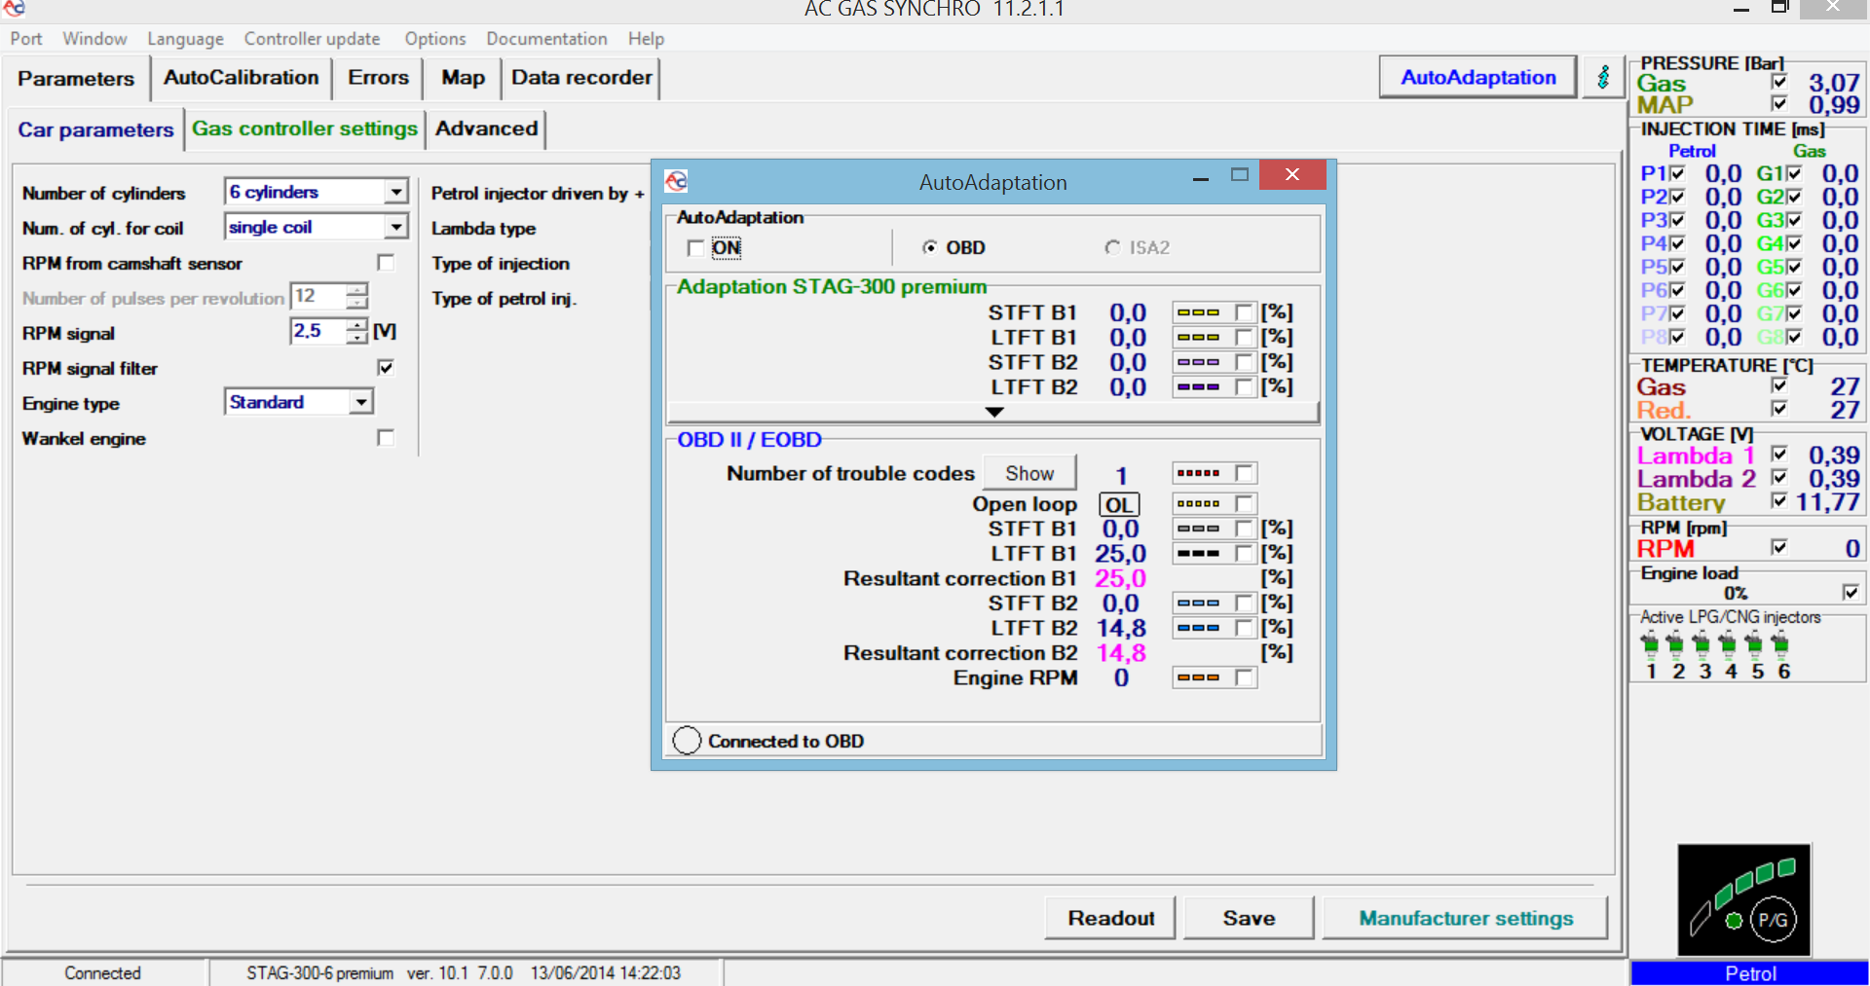
Task: Click the P/G fuel switch button image
Action: point(1743,900)
